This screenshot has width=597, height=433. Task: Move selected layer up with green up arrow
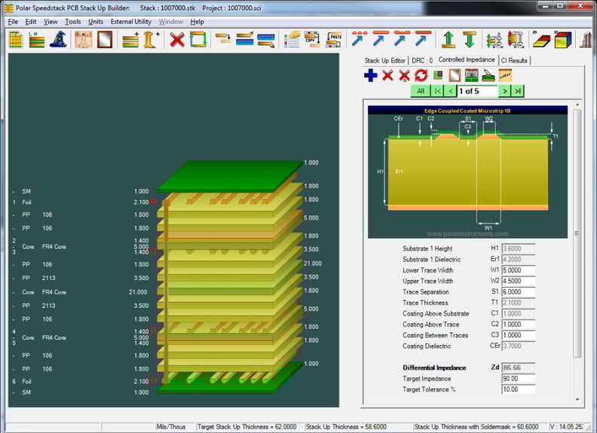[x=449, y=40]
